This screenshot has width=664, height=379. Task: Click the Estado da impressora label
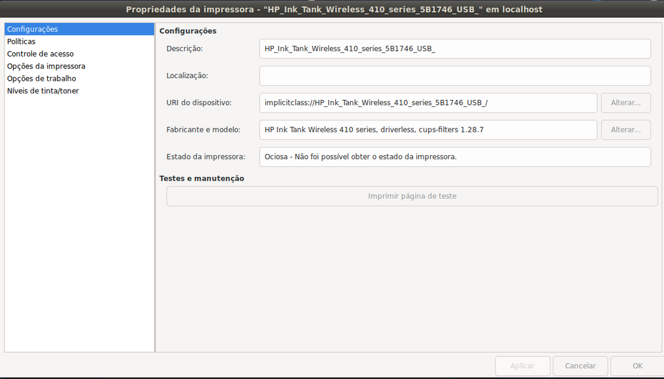pos(206,156)
